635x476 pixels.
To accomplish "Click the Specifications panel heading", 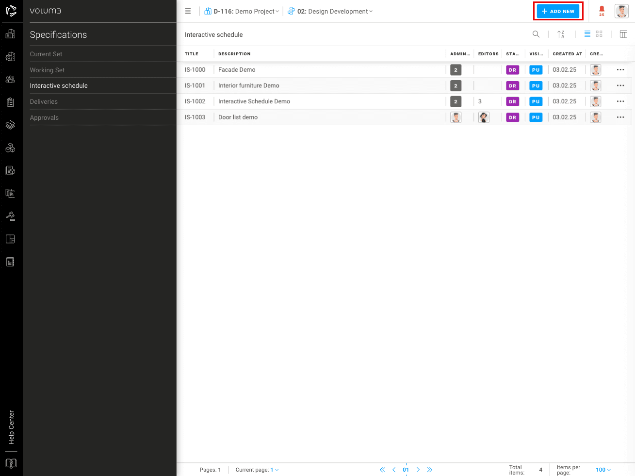I will coord(58,34).
